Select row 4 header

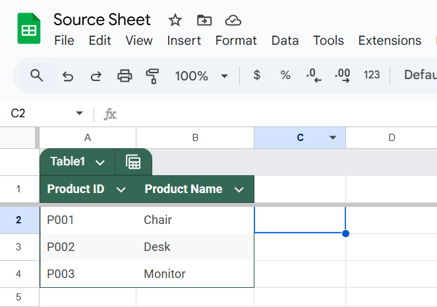(18, 274)
